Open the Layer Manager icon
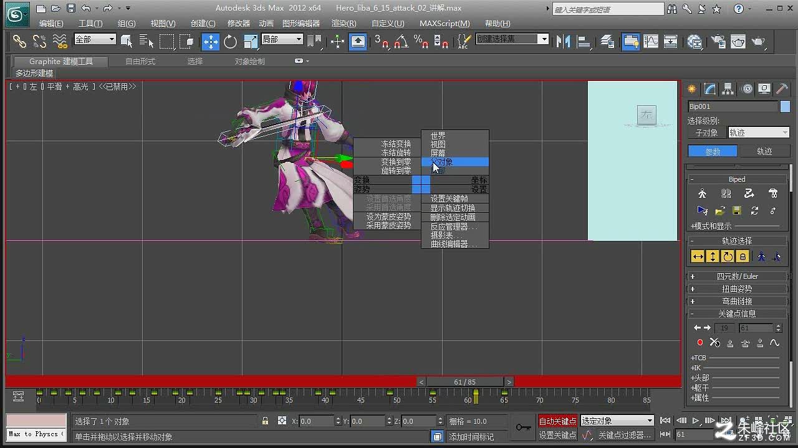 [608, 41]
